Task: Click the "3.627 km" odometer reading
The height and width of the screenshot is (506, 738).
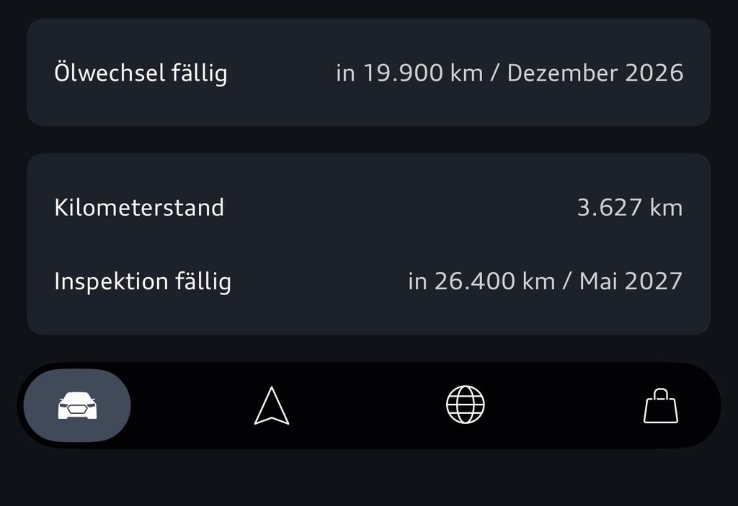Action: click(629, 208)
